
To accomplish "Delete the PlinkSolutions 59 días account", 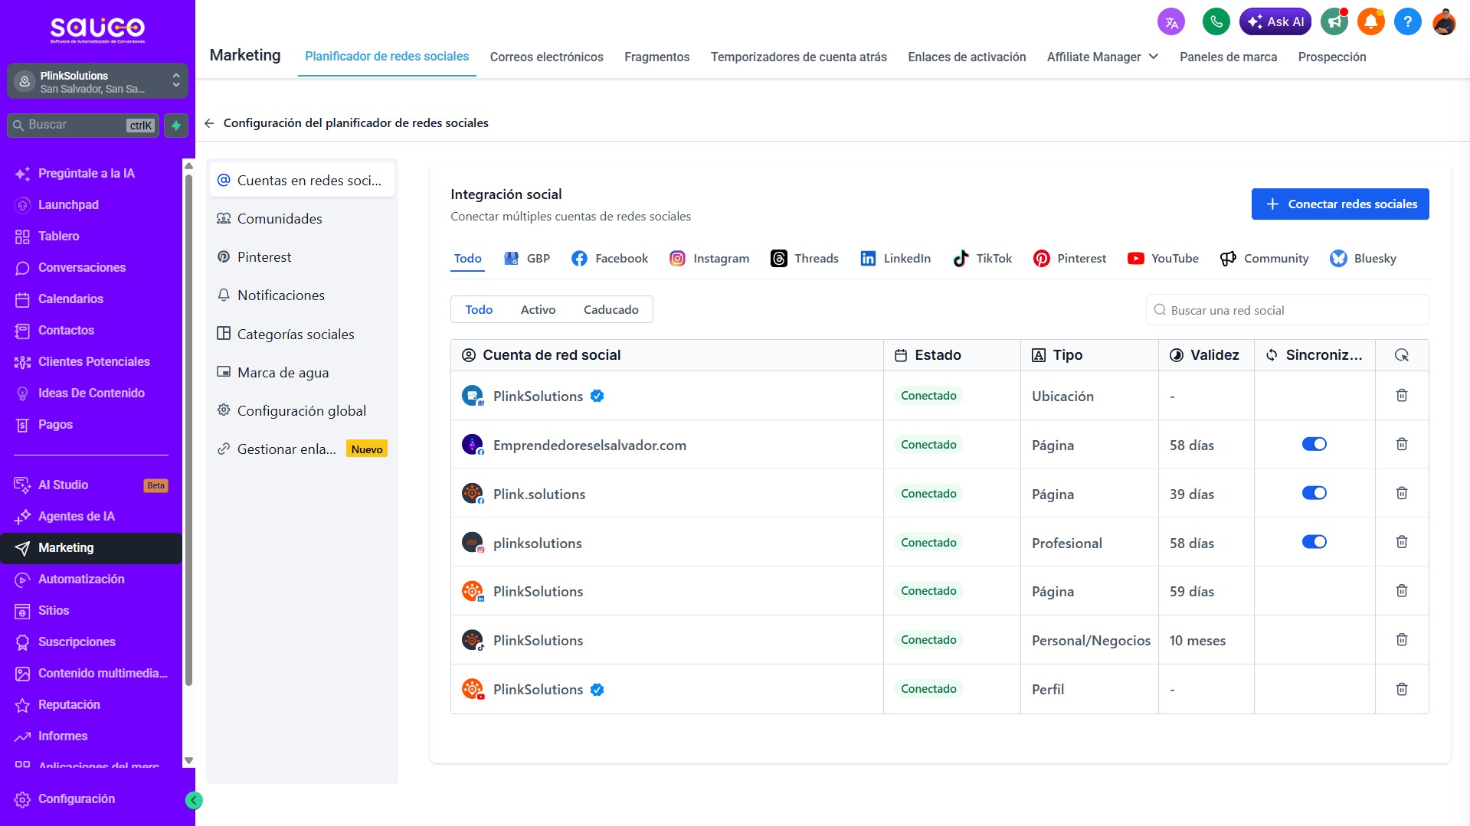I will coord(1402,591).
